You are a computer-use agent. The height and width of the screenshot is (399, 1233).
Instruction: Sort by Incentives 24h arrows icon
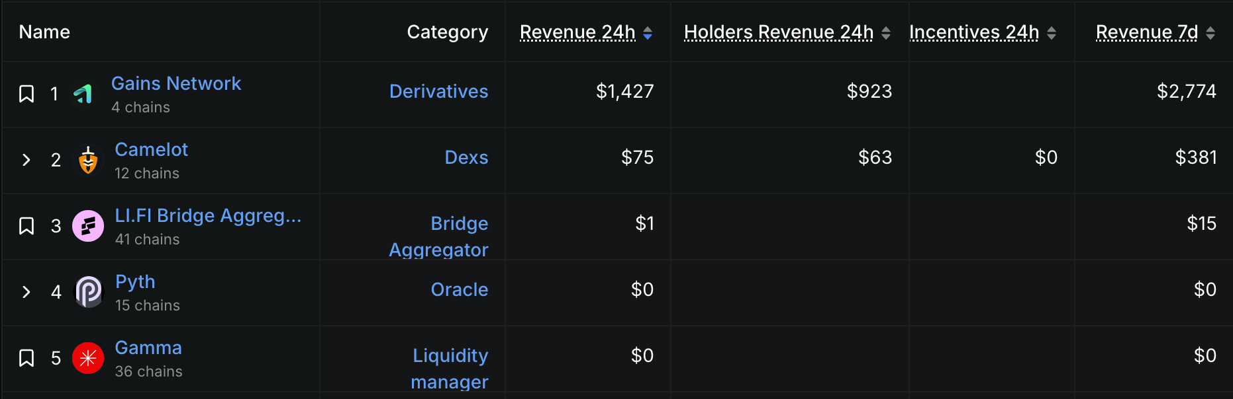click(x=1052, y=32)
